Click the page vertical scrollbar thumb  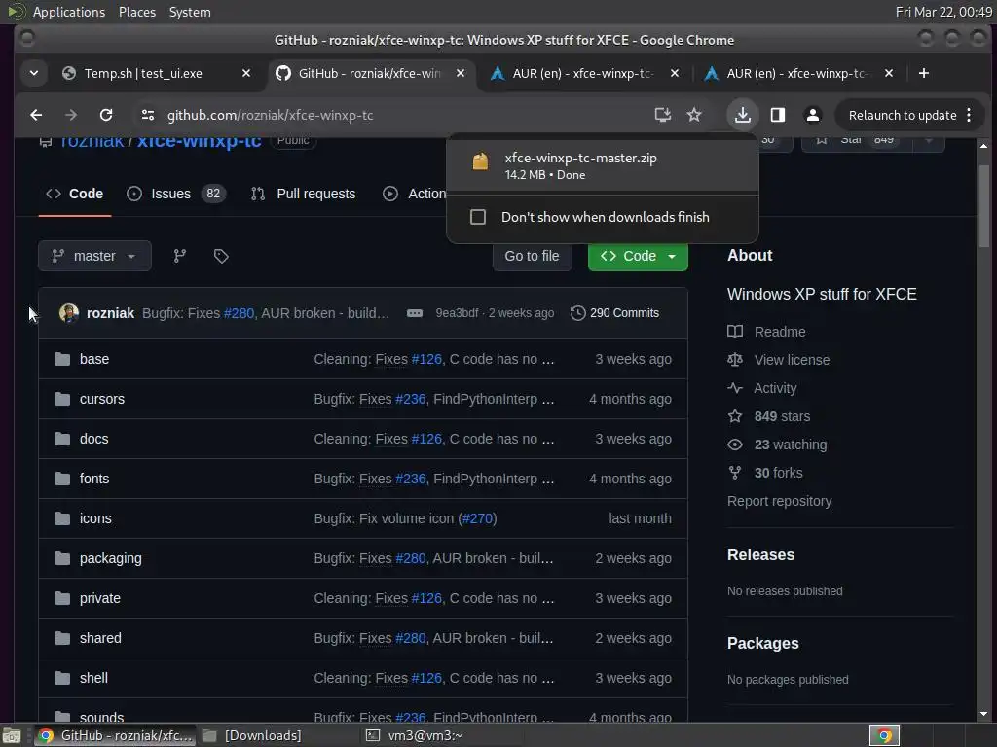[x=983, y=206]
